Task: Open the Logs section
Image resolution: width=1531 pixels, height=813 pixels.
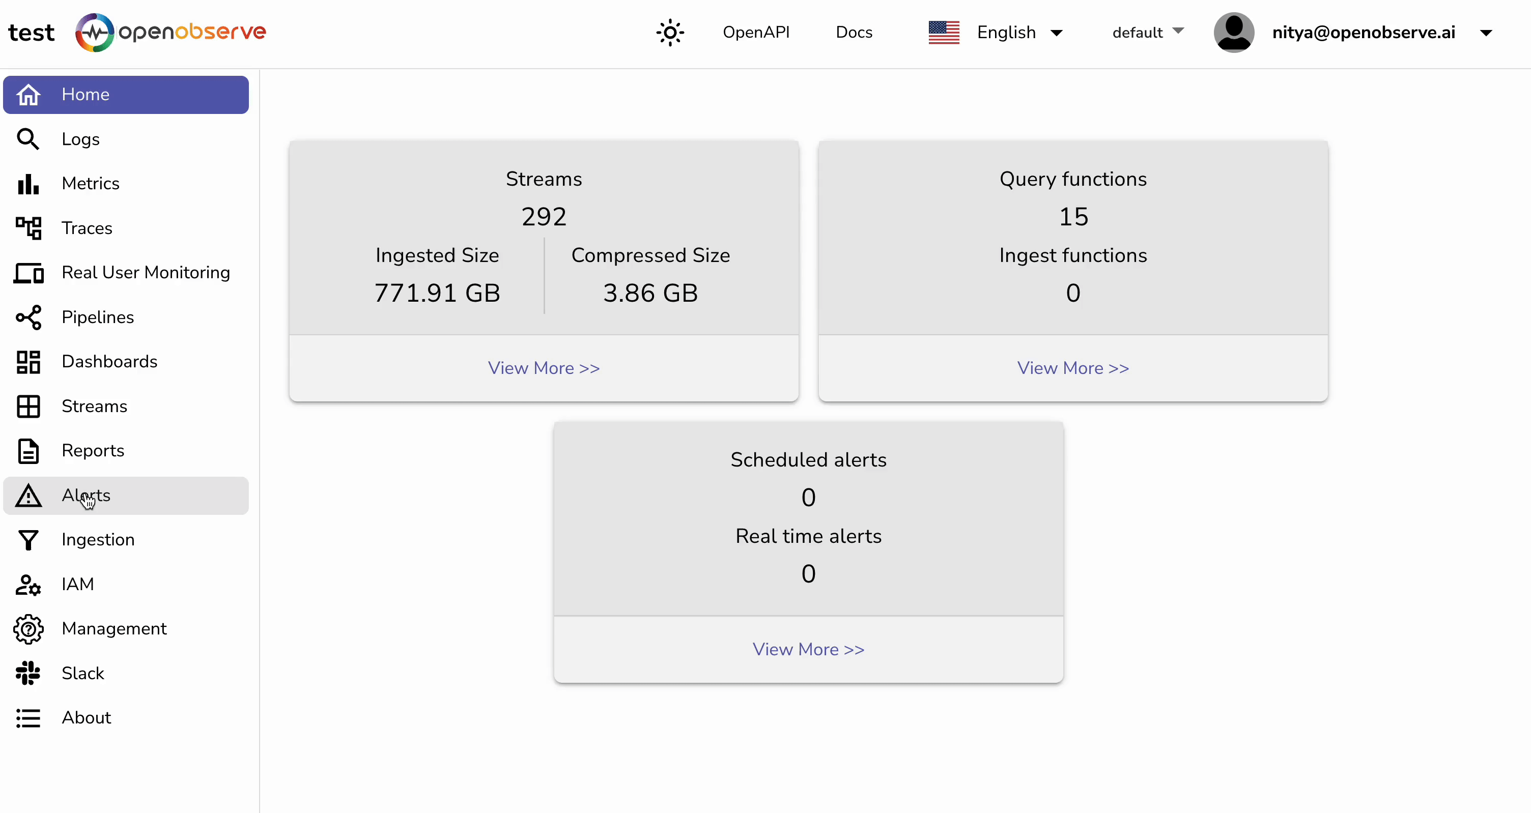Action: coord(79,138)
